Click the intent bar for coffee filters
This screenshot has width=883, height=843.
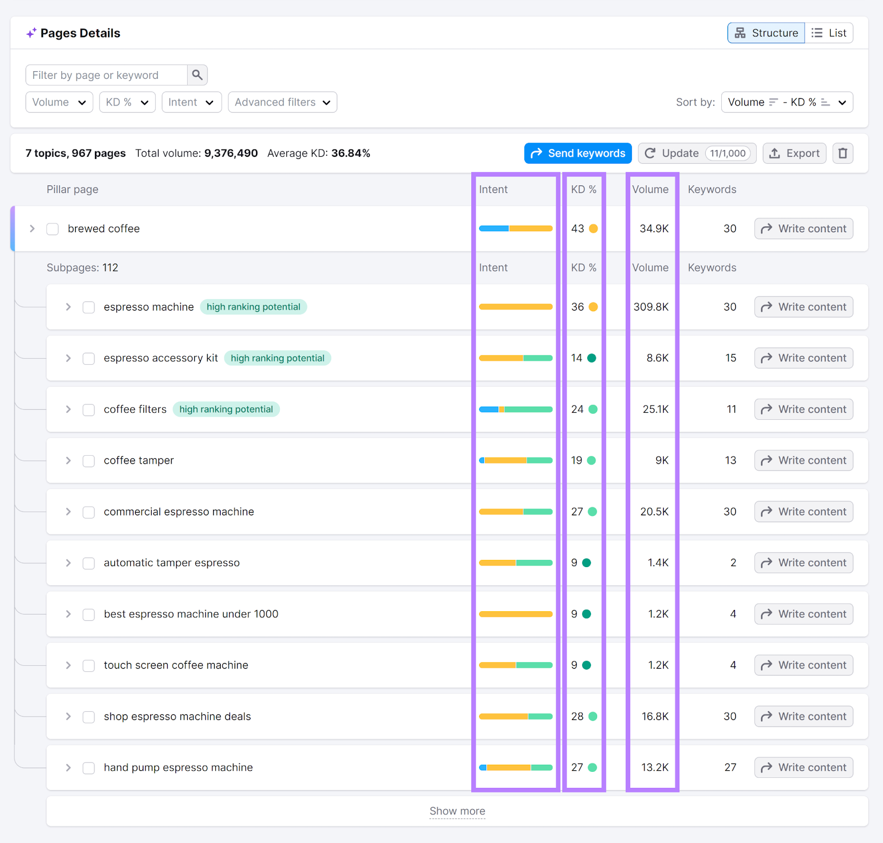point(515,409)
